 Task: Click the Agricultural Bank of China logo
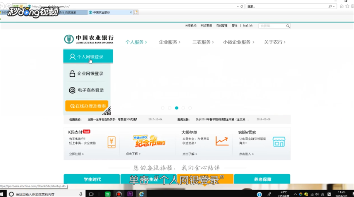click(88, 39)
